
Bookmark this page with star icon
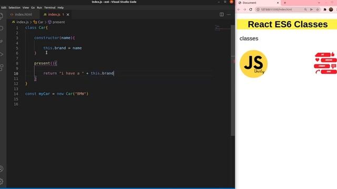(318, 9)
